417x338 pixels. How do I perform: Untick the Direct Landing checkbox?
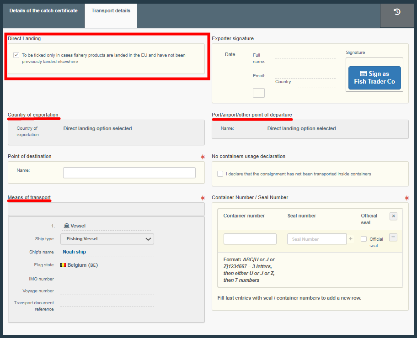tap(16, 55)
